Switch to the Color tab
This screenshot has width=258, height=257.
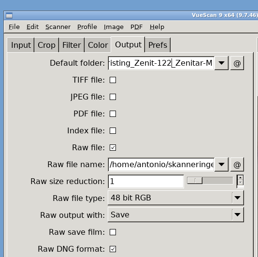(98, 45)
